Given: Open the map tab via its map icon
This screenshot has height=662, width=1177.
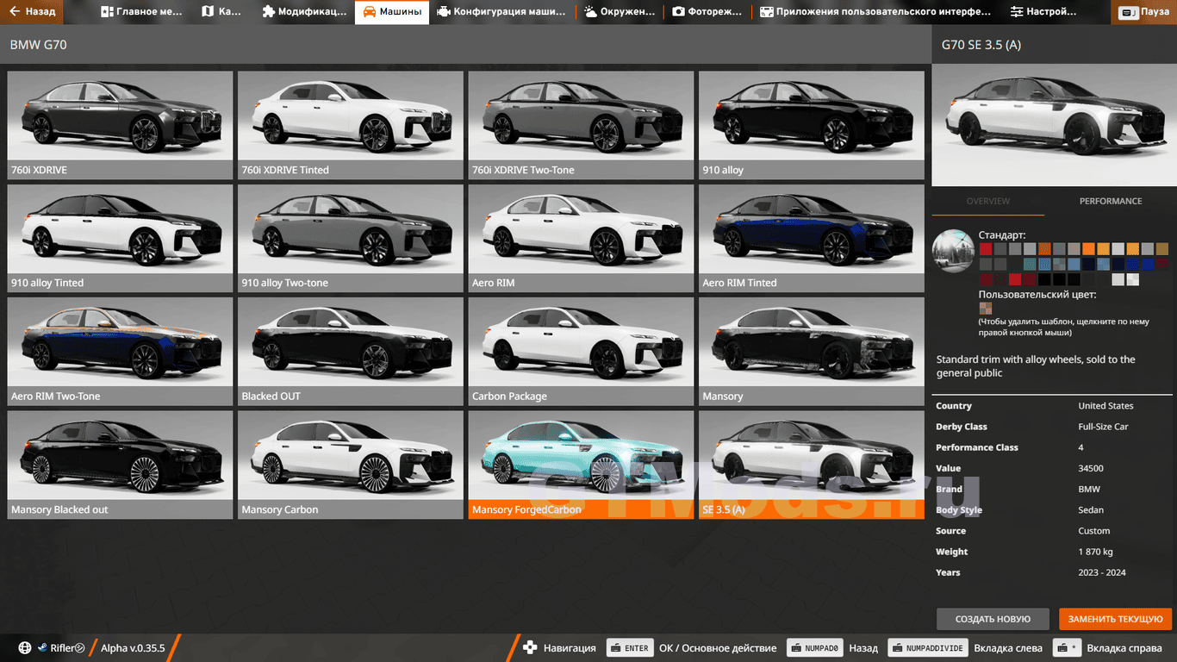Looking at the screenshot, I should [x=207, y=12].
